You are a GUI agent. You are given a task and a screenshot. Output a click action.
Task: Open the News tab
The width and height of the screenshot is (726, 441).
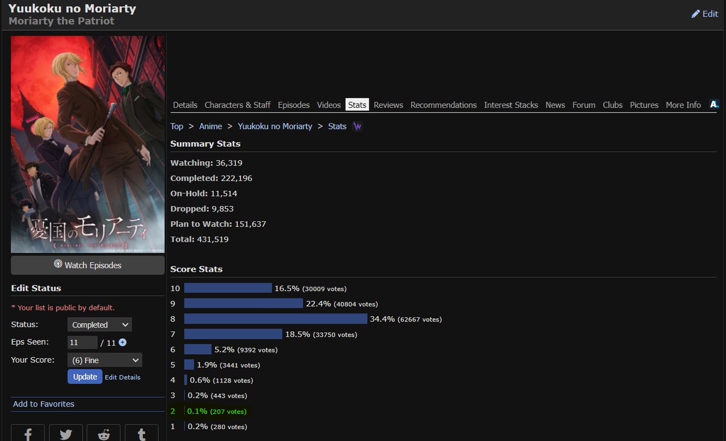[x=555, y=105]
